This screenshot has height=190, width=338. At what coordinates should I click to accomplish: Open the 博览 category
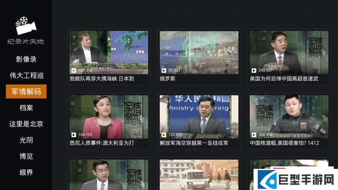[x=26, y=156]
